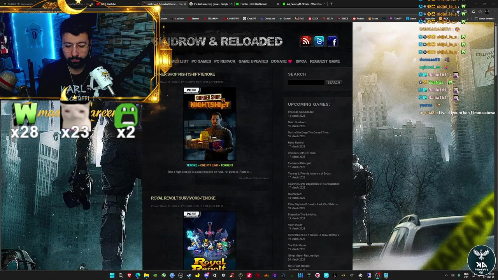This screenshot has width=498, height=280.
Task: Open the Twitter icon on site header
Action: click(319, 41)
